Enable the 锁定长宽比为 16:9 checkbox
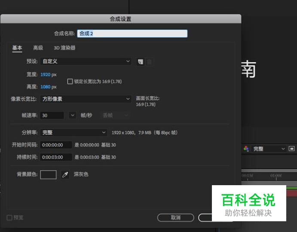 [70, 82]
